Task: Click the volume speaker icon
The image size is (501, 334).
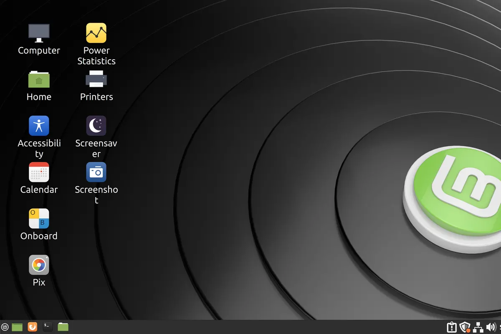Action: [x=491, y=327]
